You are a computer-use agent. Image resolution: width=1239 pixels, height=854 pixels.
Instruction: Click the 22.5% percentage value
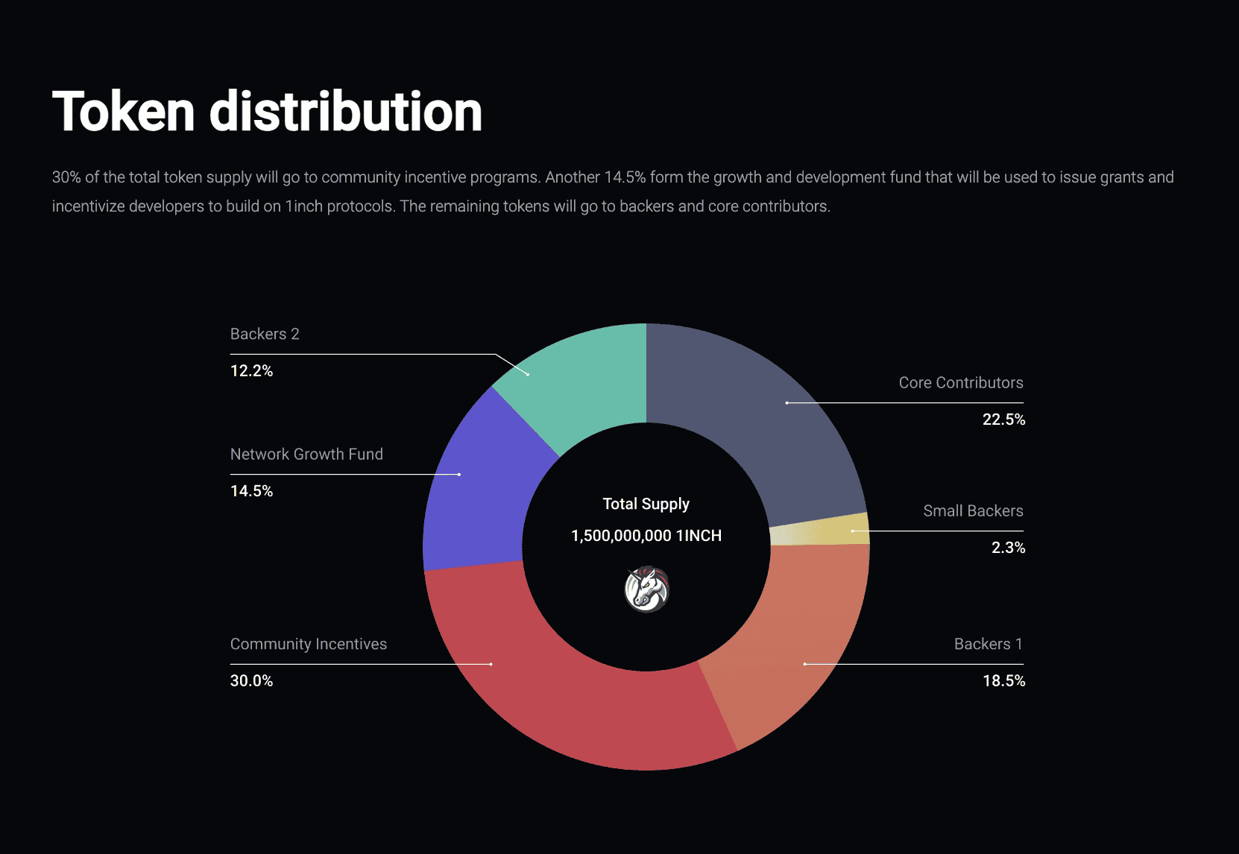pos(1003,420)
